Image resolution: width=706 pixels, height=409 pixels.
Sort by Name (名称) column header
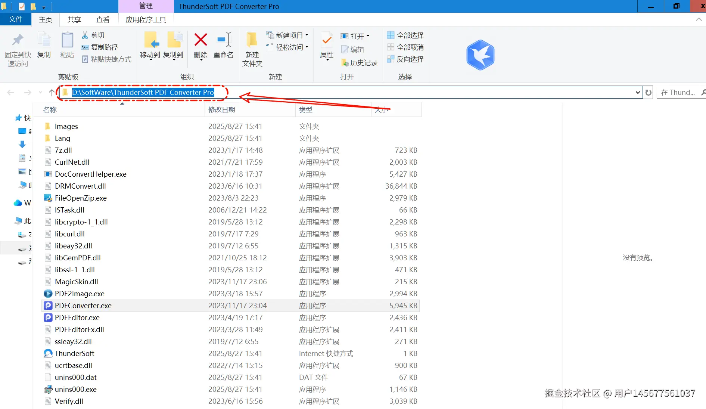coord(119,109)
